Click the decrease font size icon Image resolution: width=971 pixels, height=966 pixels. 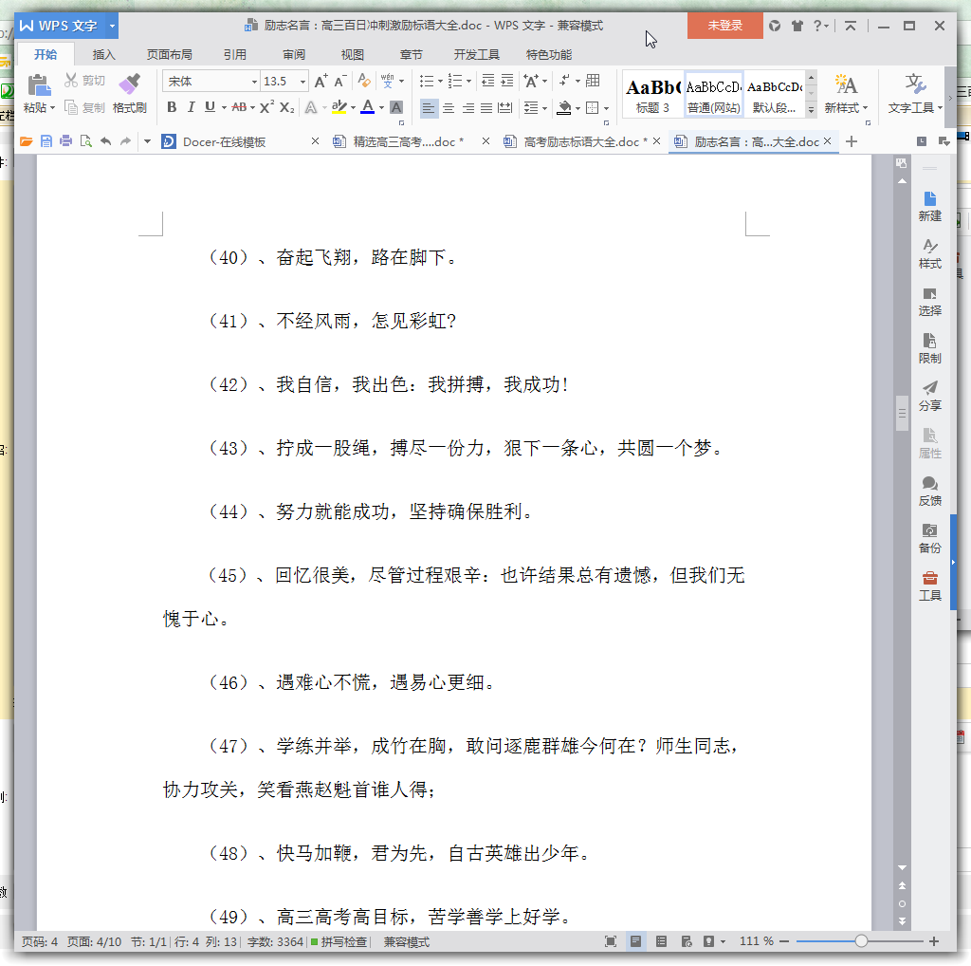pyautogui.click(x=340, y=82)
